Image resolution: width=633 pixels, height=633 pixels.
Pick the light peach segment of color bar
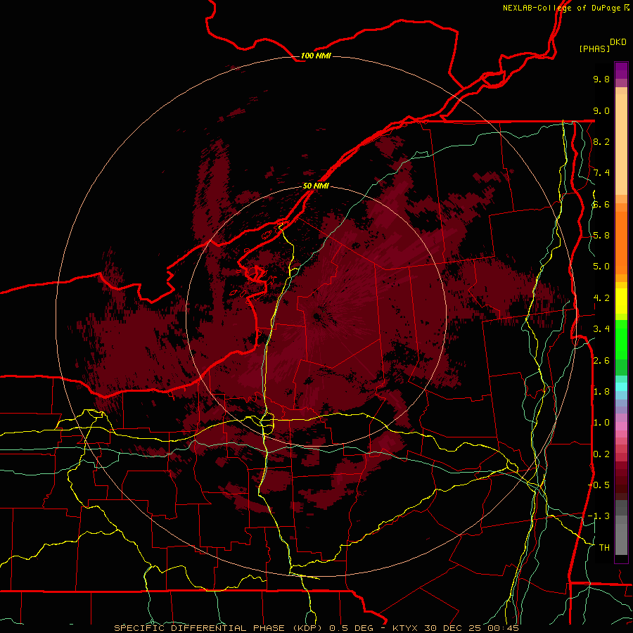point(621,144)
